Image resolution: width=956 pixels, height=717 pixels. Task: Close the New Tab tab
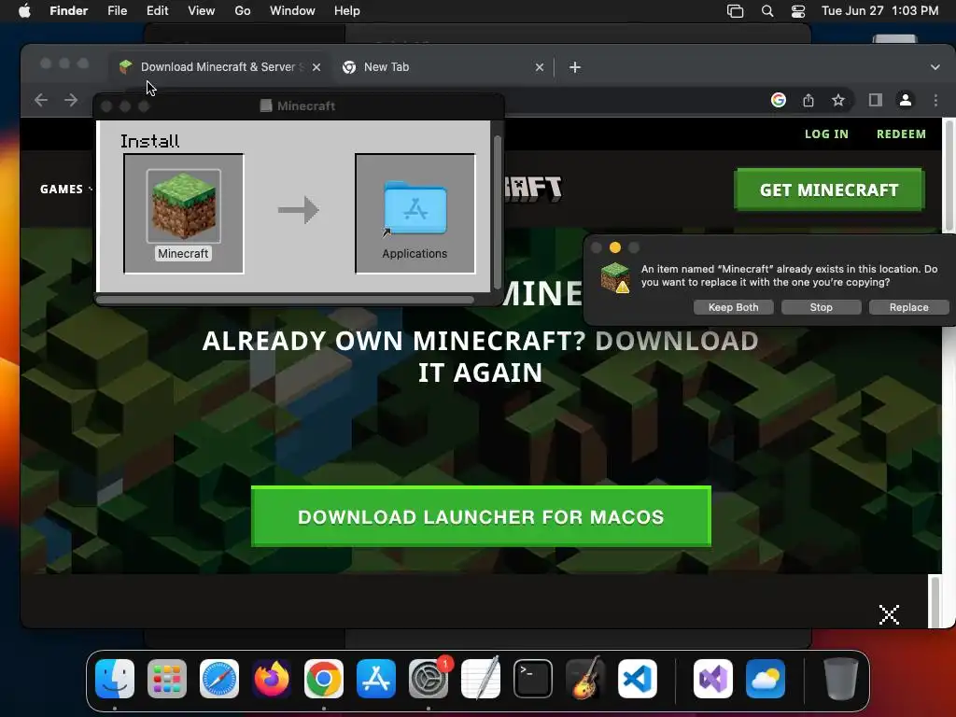pyautogui.click(x=539, y=67)
